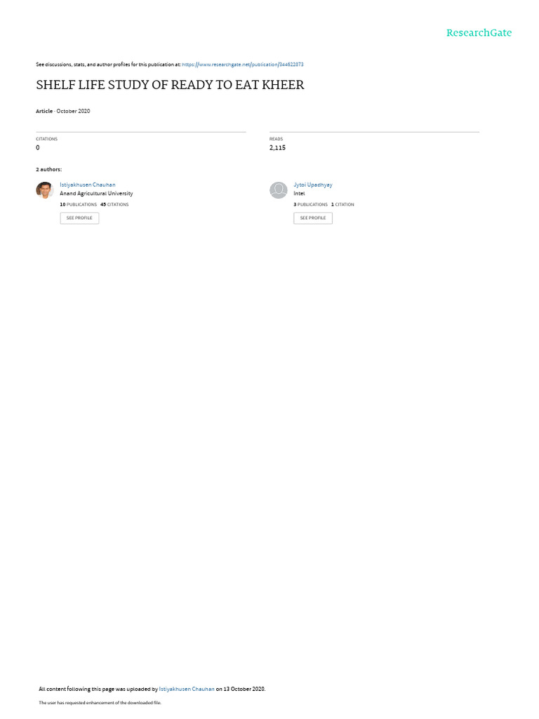View the 1 Citation stat
The height and width of the screenshot is (719, 539).
pos(342,204)
